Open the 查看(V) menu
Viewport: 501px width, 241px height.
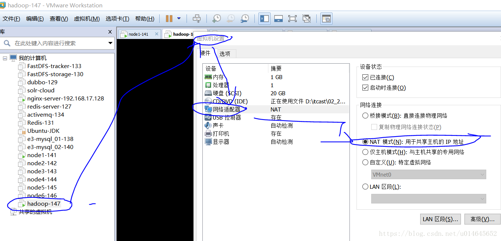coord(59,19)
